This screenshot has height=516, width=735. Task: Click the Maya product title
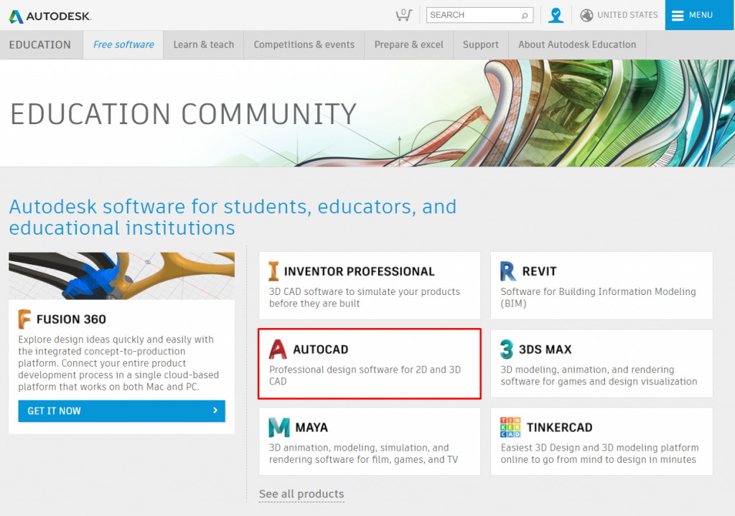tap(312, 428)
